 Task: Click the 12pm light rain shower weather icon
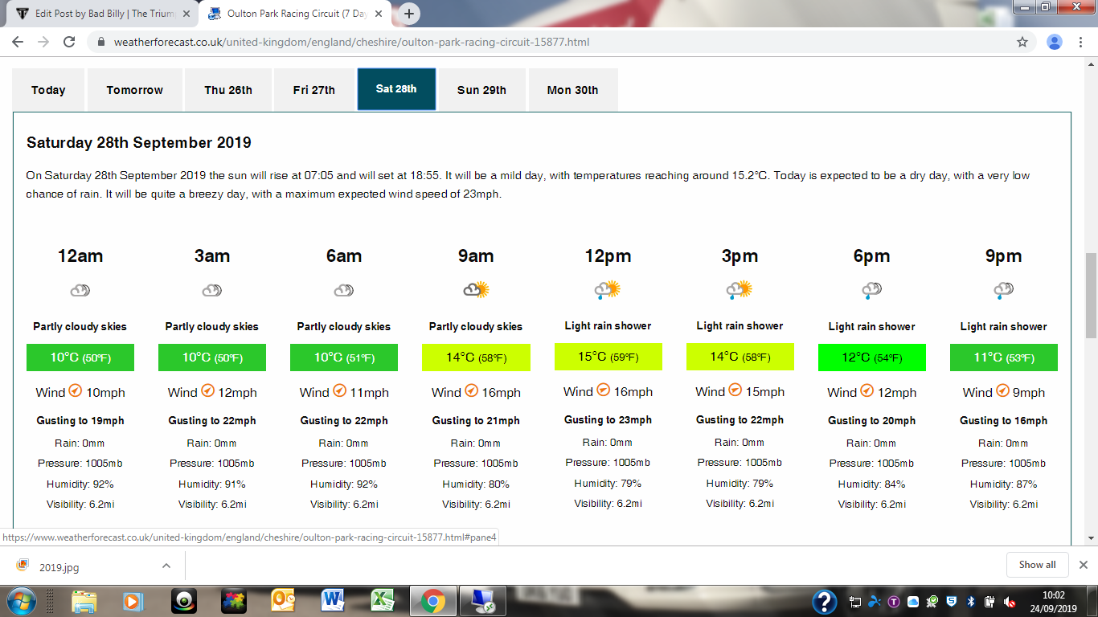(608, 290)
